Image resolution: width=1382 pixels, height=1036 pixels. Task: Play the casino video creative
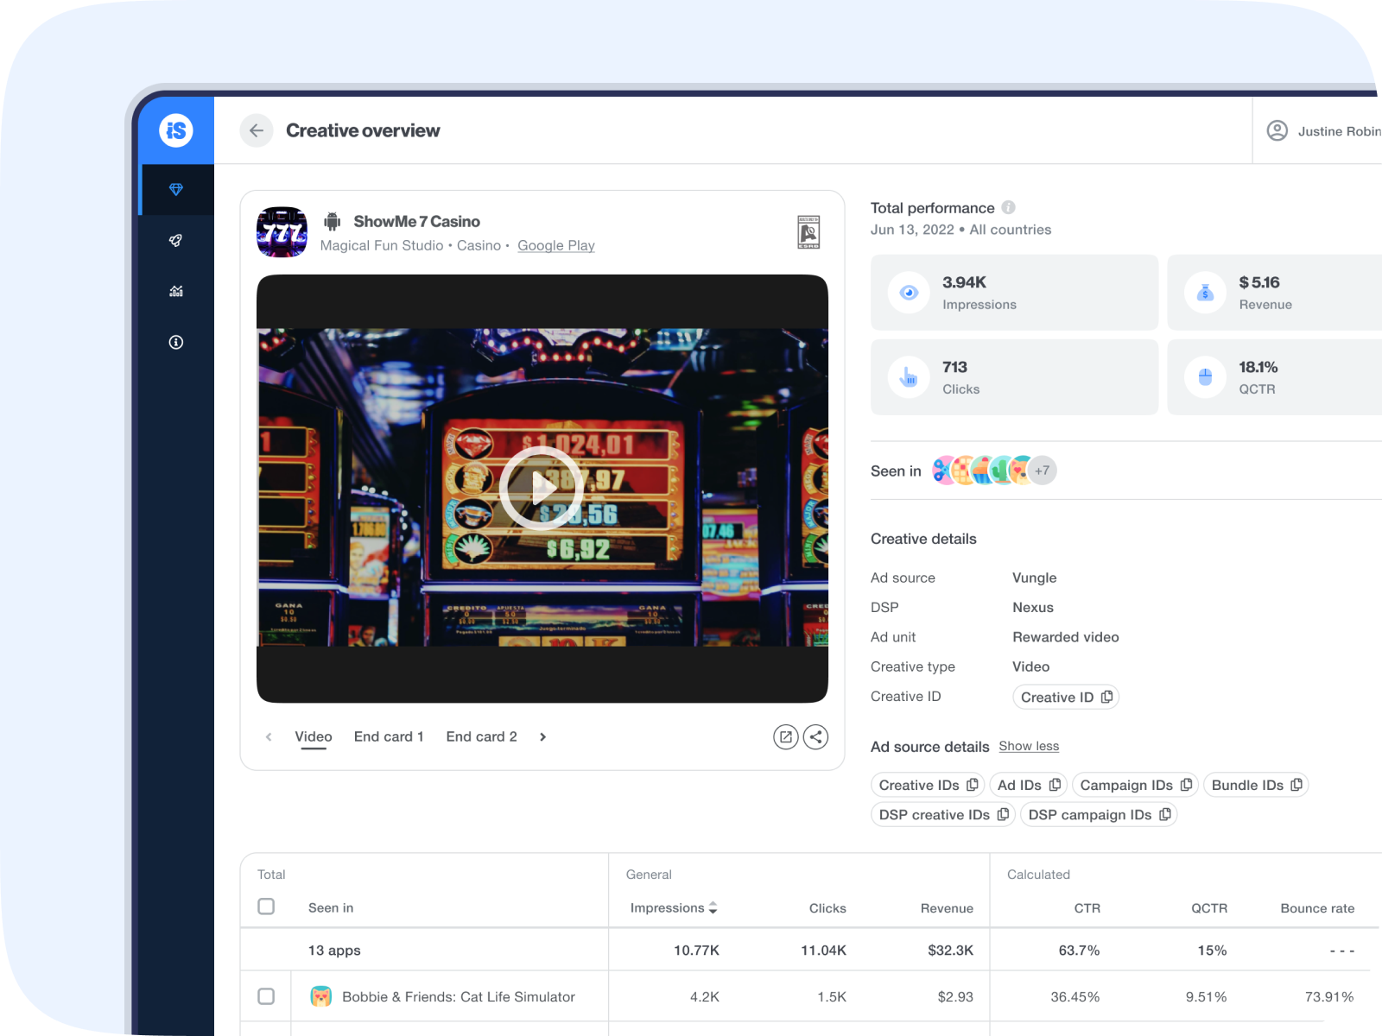[542, 488]
